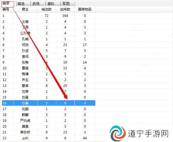
Task: Open the 军团 tab
Action: pyautogui.click(x=68, y=4)
